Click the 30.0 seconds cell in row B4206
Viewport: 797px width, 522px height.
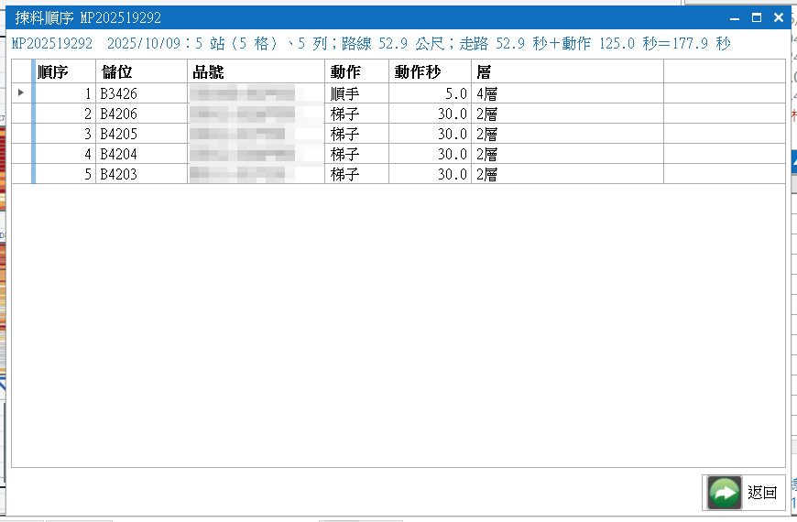pyautogui.click(x=430, y=114)
